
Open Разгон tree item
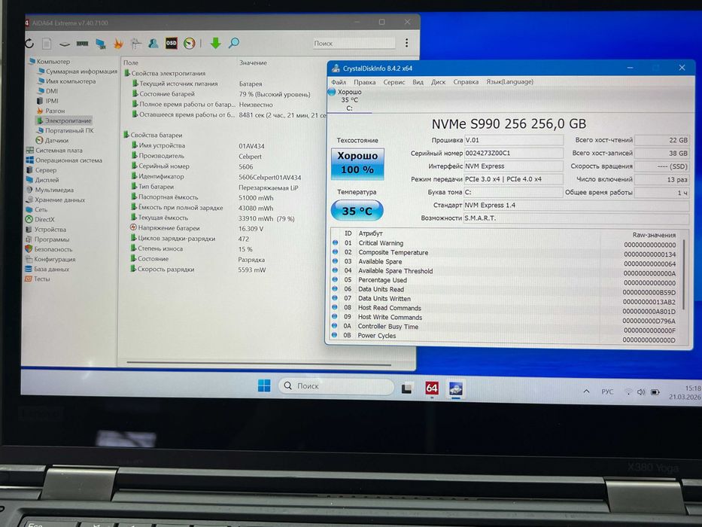(50, 111)
